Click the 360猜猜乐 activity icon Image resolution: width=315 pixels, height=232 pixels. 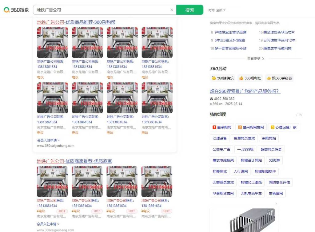(x=214, y=78)
